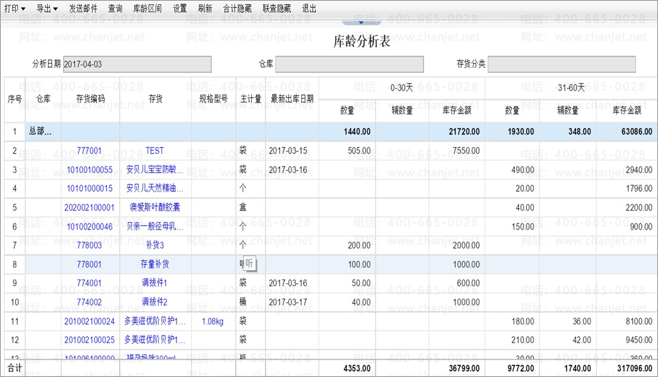Click 查询 in the toolbar
The image size is (658, 377).
(x=115, y=9)
